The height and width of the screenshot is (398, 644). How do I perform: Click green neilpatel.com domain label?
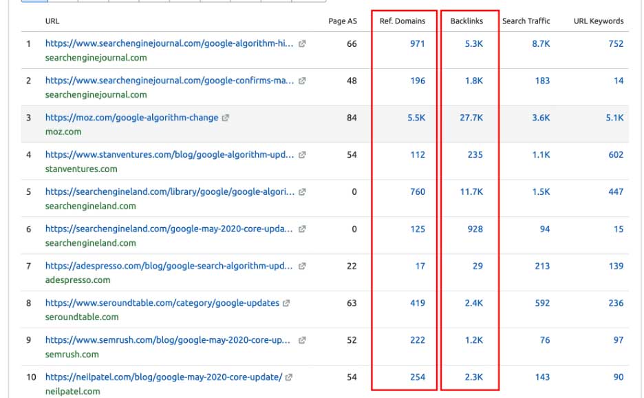[73, 391]
